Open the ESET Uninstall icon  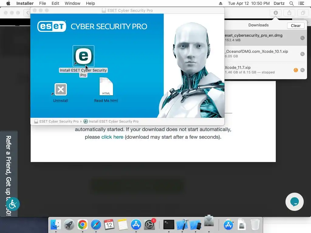click(60, 89)
